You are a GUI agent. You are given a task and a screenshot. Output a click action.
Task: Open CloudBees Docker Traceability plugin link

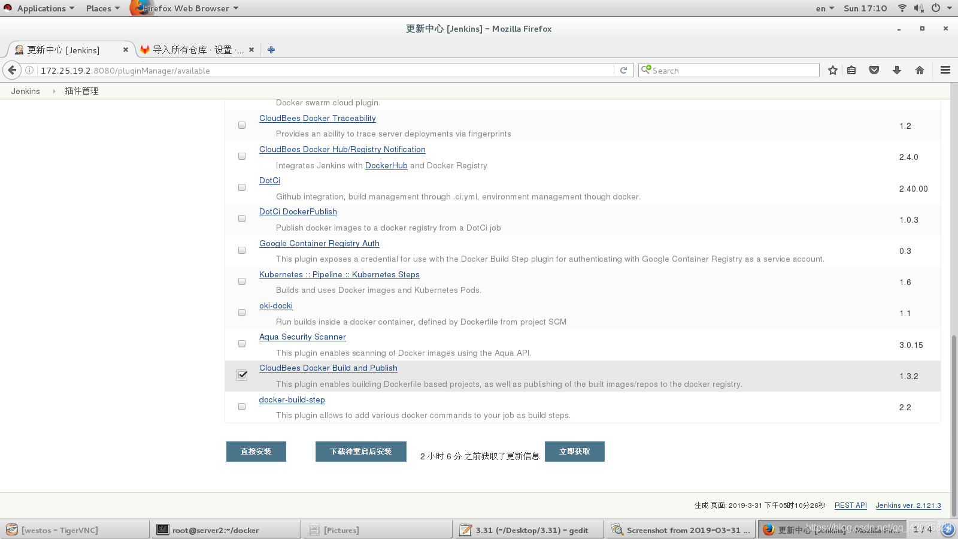coord(317,118)
